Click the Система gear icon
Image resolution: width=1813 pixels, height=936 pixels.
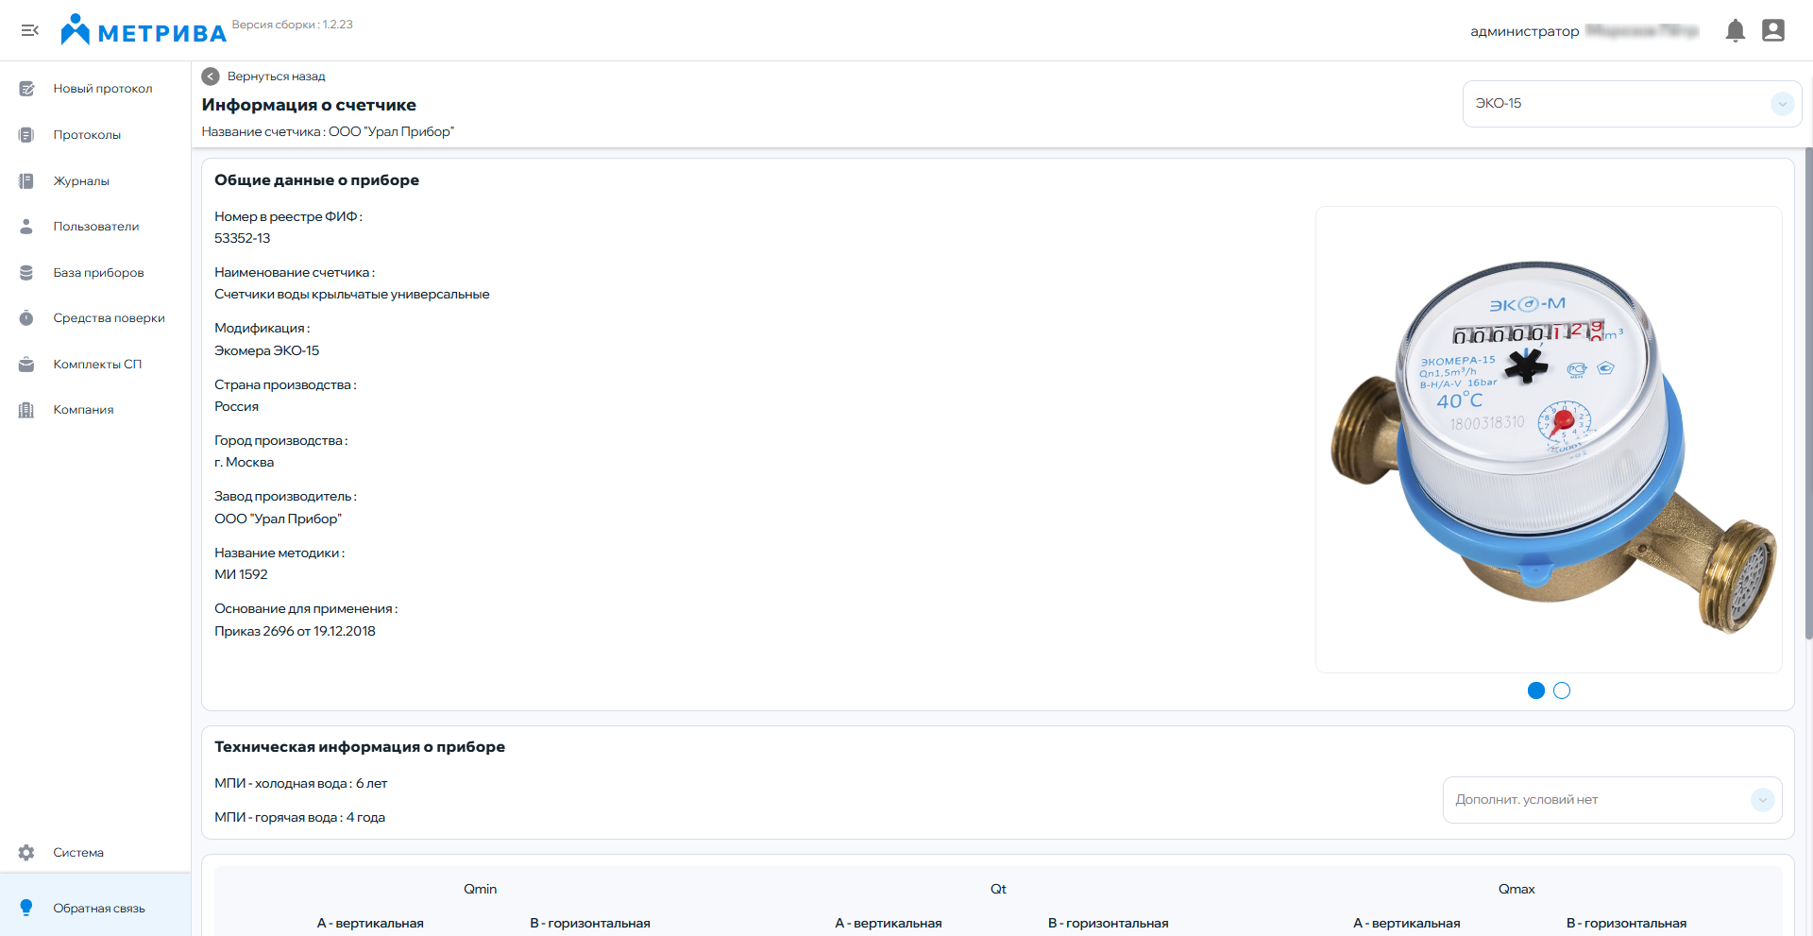[26, 853]
